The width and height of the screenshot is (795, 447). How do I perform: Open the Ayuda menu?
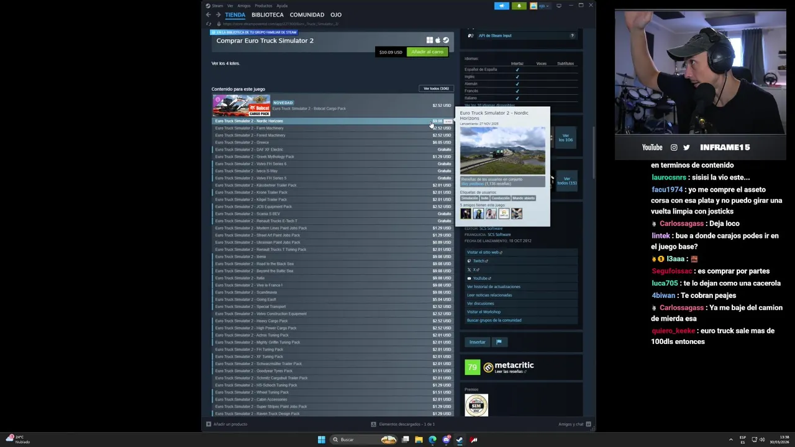(282, 6)
